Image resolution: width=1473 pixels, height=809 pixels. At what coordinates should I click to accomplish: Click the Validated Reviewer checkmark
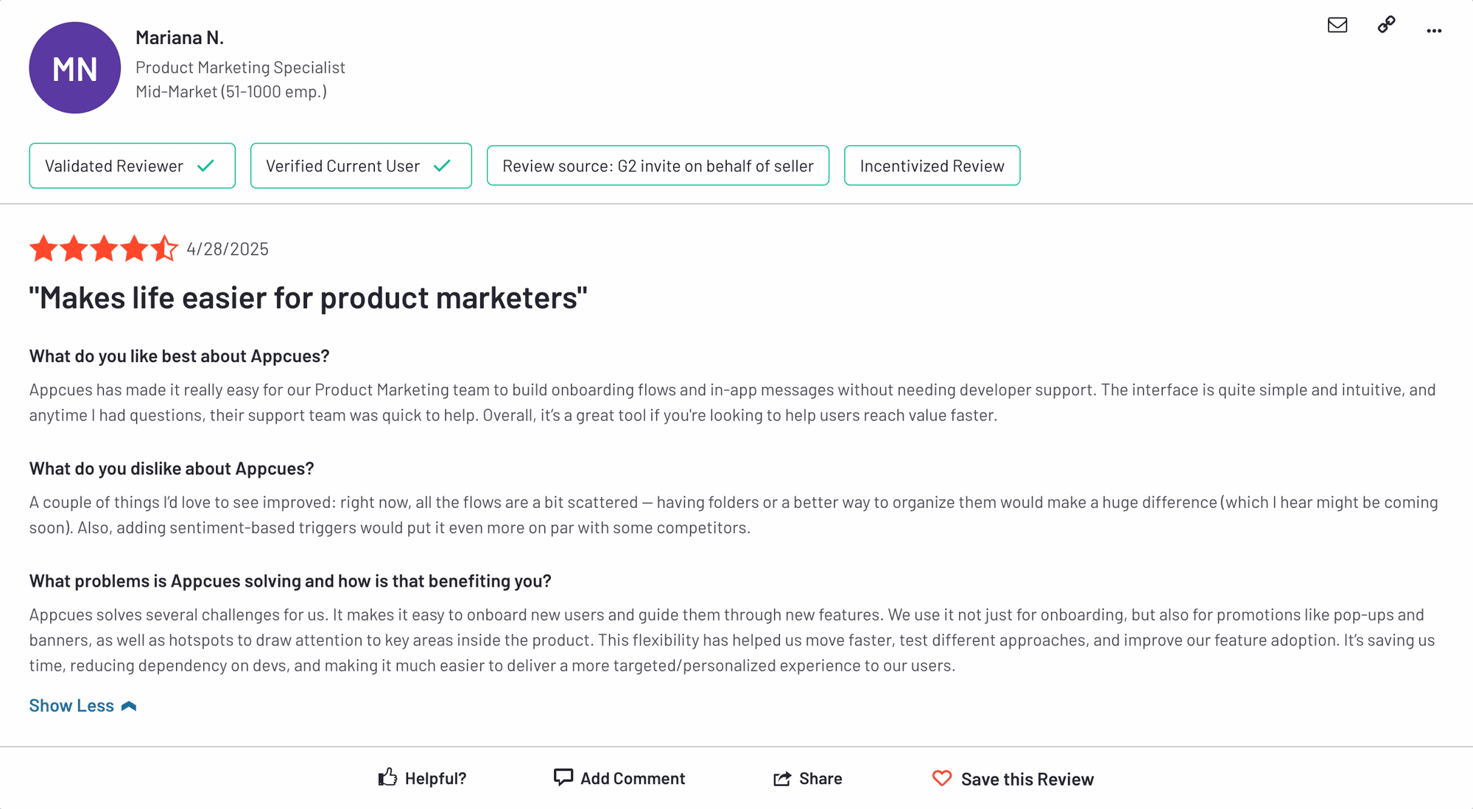(206, 166)
